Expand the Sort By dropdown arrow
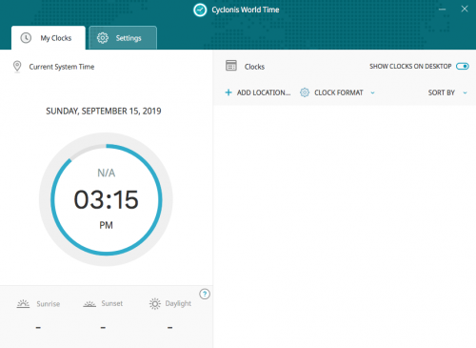 point(465,92)
